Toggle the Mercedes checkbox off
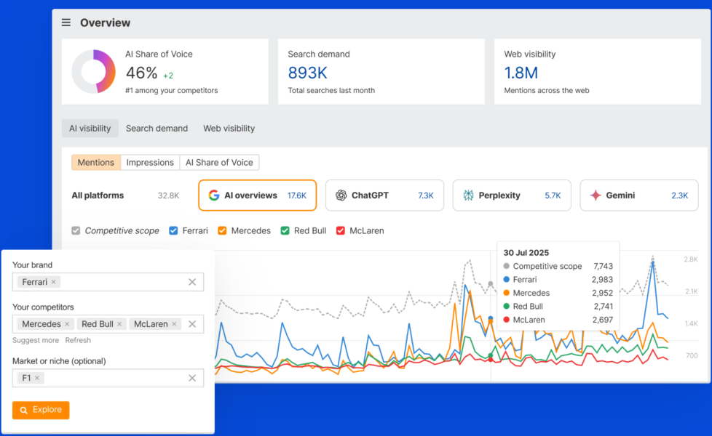This screenshot has height=436, width=712. coord(222,230)
